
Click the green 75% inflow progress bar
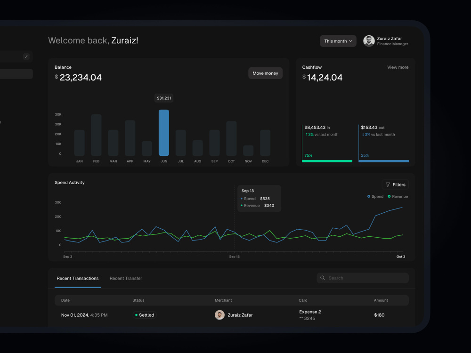[x=327, y=161]
